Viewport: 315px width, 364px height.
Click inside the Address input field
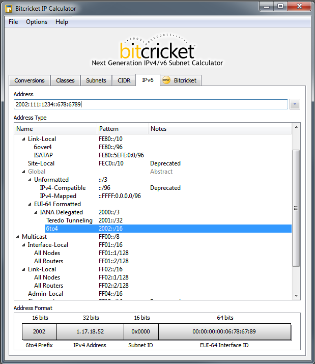point(151,104)
